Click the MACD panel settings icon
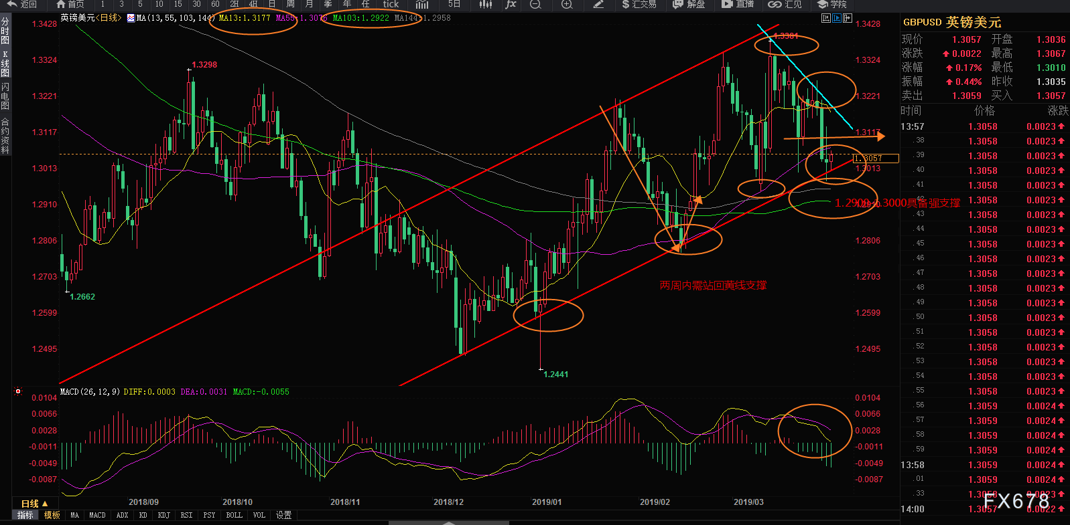The image size is (1070, 525). tap(18, 391)
